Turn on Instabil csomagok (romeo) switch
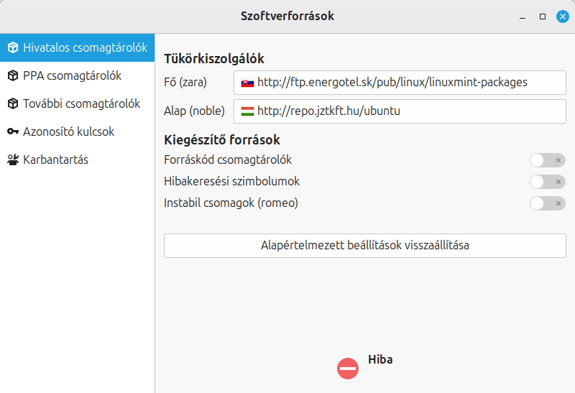Viewport: 575px width, 393px height. (547, 203)
